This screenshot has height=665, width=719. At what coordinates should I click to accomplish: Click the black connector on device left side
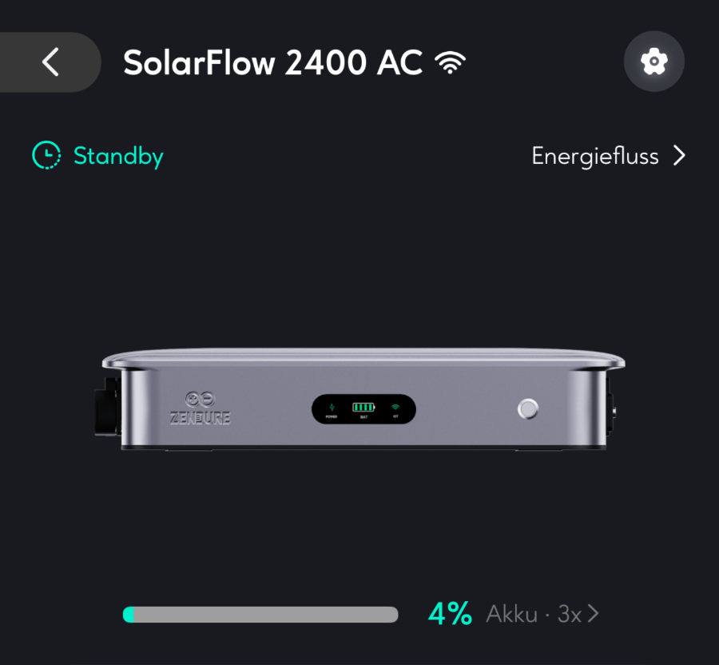(108, 406)
